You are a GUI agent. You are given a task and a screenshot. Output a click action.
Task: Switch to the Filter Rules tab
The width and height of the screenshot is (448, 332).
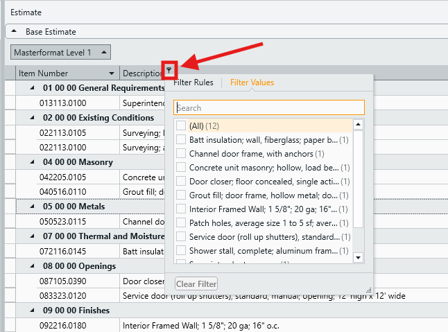coord(193,82)
